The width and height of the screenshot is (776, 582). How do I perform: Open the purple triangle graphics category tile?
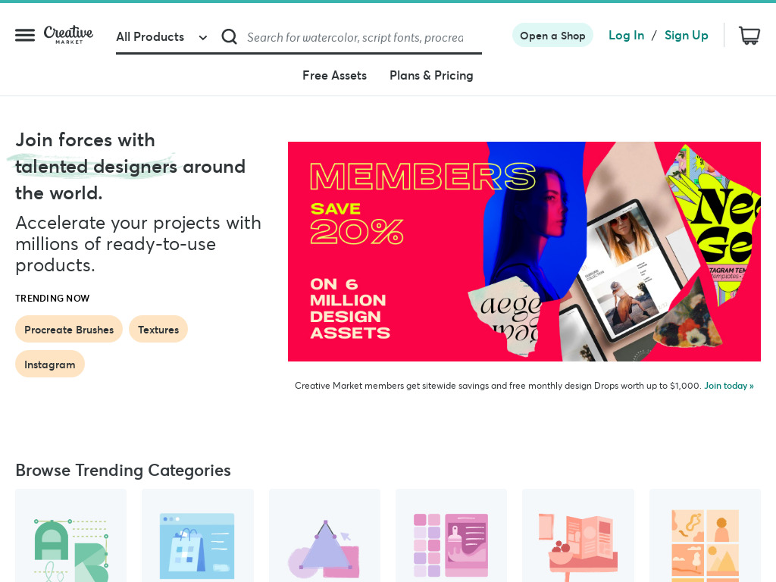324,536
